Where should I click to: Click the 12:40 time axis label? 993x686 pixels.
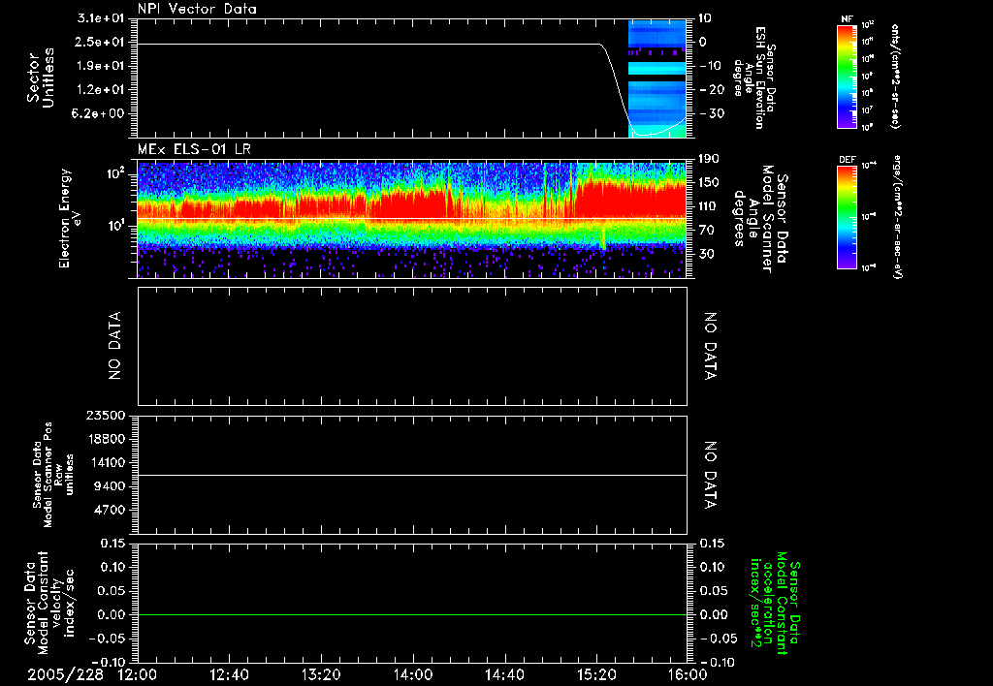pos(229,673)
